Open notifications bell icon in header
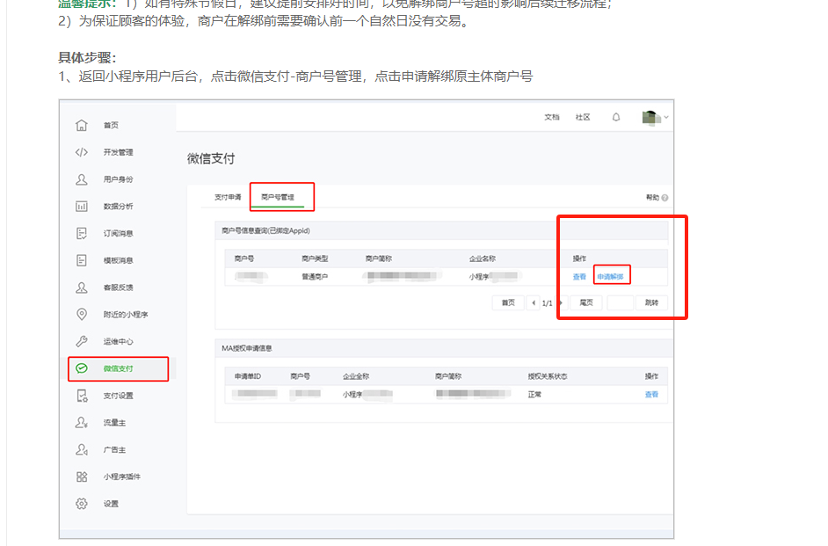Image resolution: width=828 pixels, height=546 pixels. point(615,117)
